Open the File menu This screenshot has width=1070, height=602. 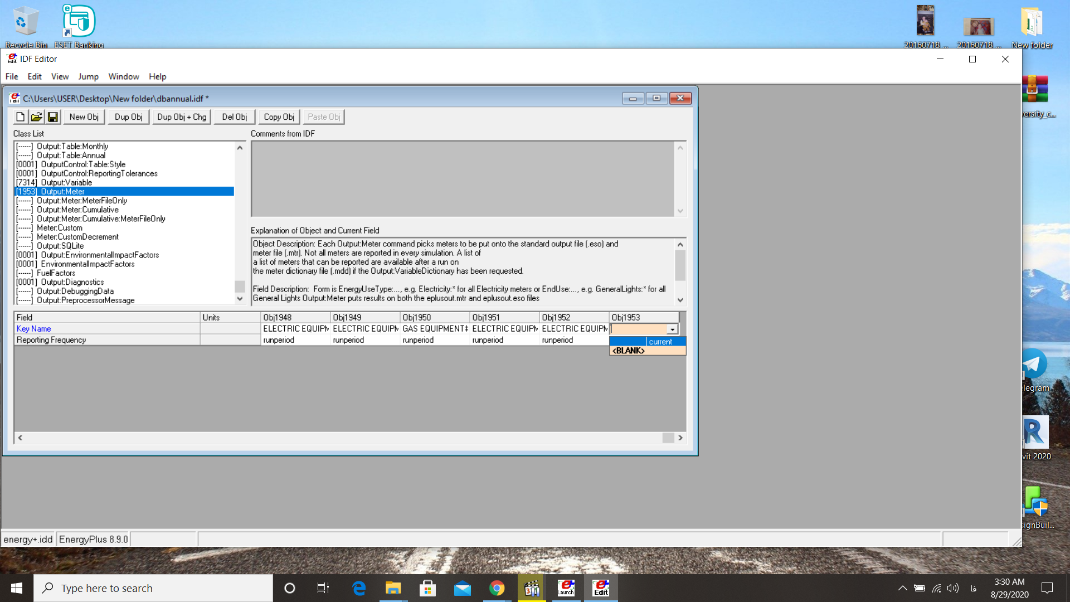coord(12,76)
